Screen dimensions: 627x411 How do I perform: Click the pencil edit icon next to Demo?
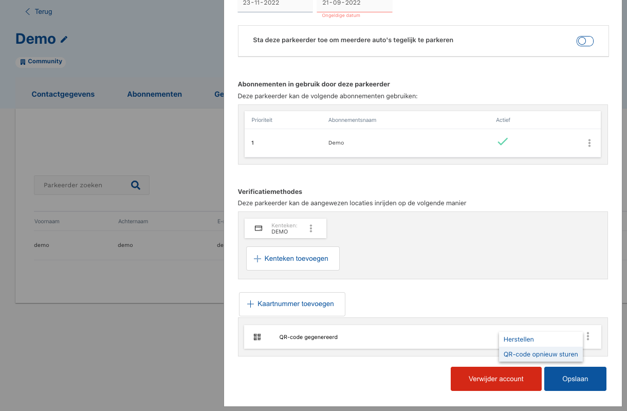64,39
